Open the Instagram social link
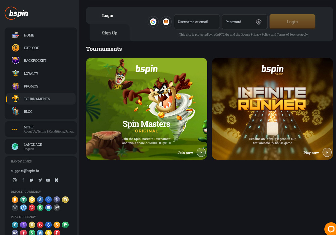 tap(14, 180)
